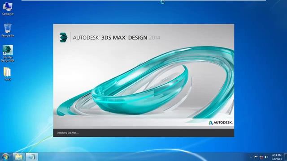Click the Autodesk logo on splash screen
Viewport: 287px width, 161px height.
point(221,123)
